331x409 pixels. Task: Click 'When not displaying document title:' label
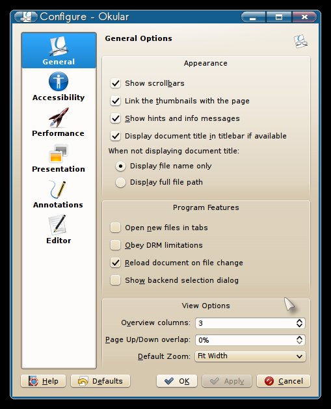(174, 151)
